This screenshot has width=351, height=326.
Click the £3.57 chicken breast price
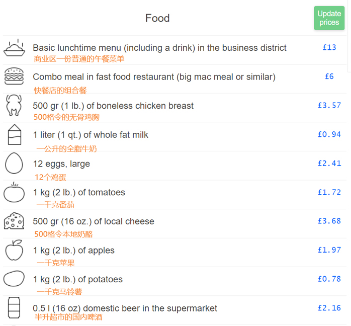point(329,105)
